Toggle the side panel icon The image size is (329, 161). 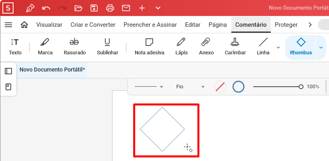pyautogui.click(x=8, y=71)
